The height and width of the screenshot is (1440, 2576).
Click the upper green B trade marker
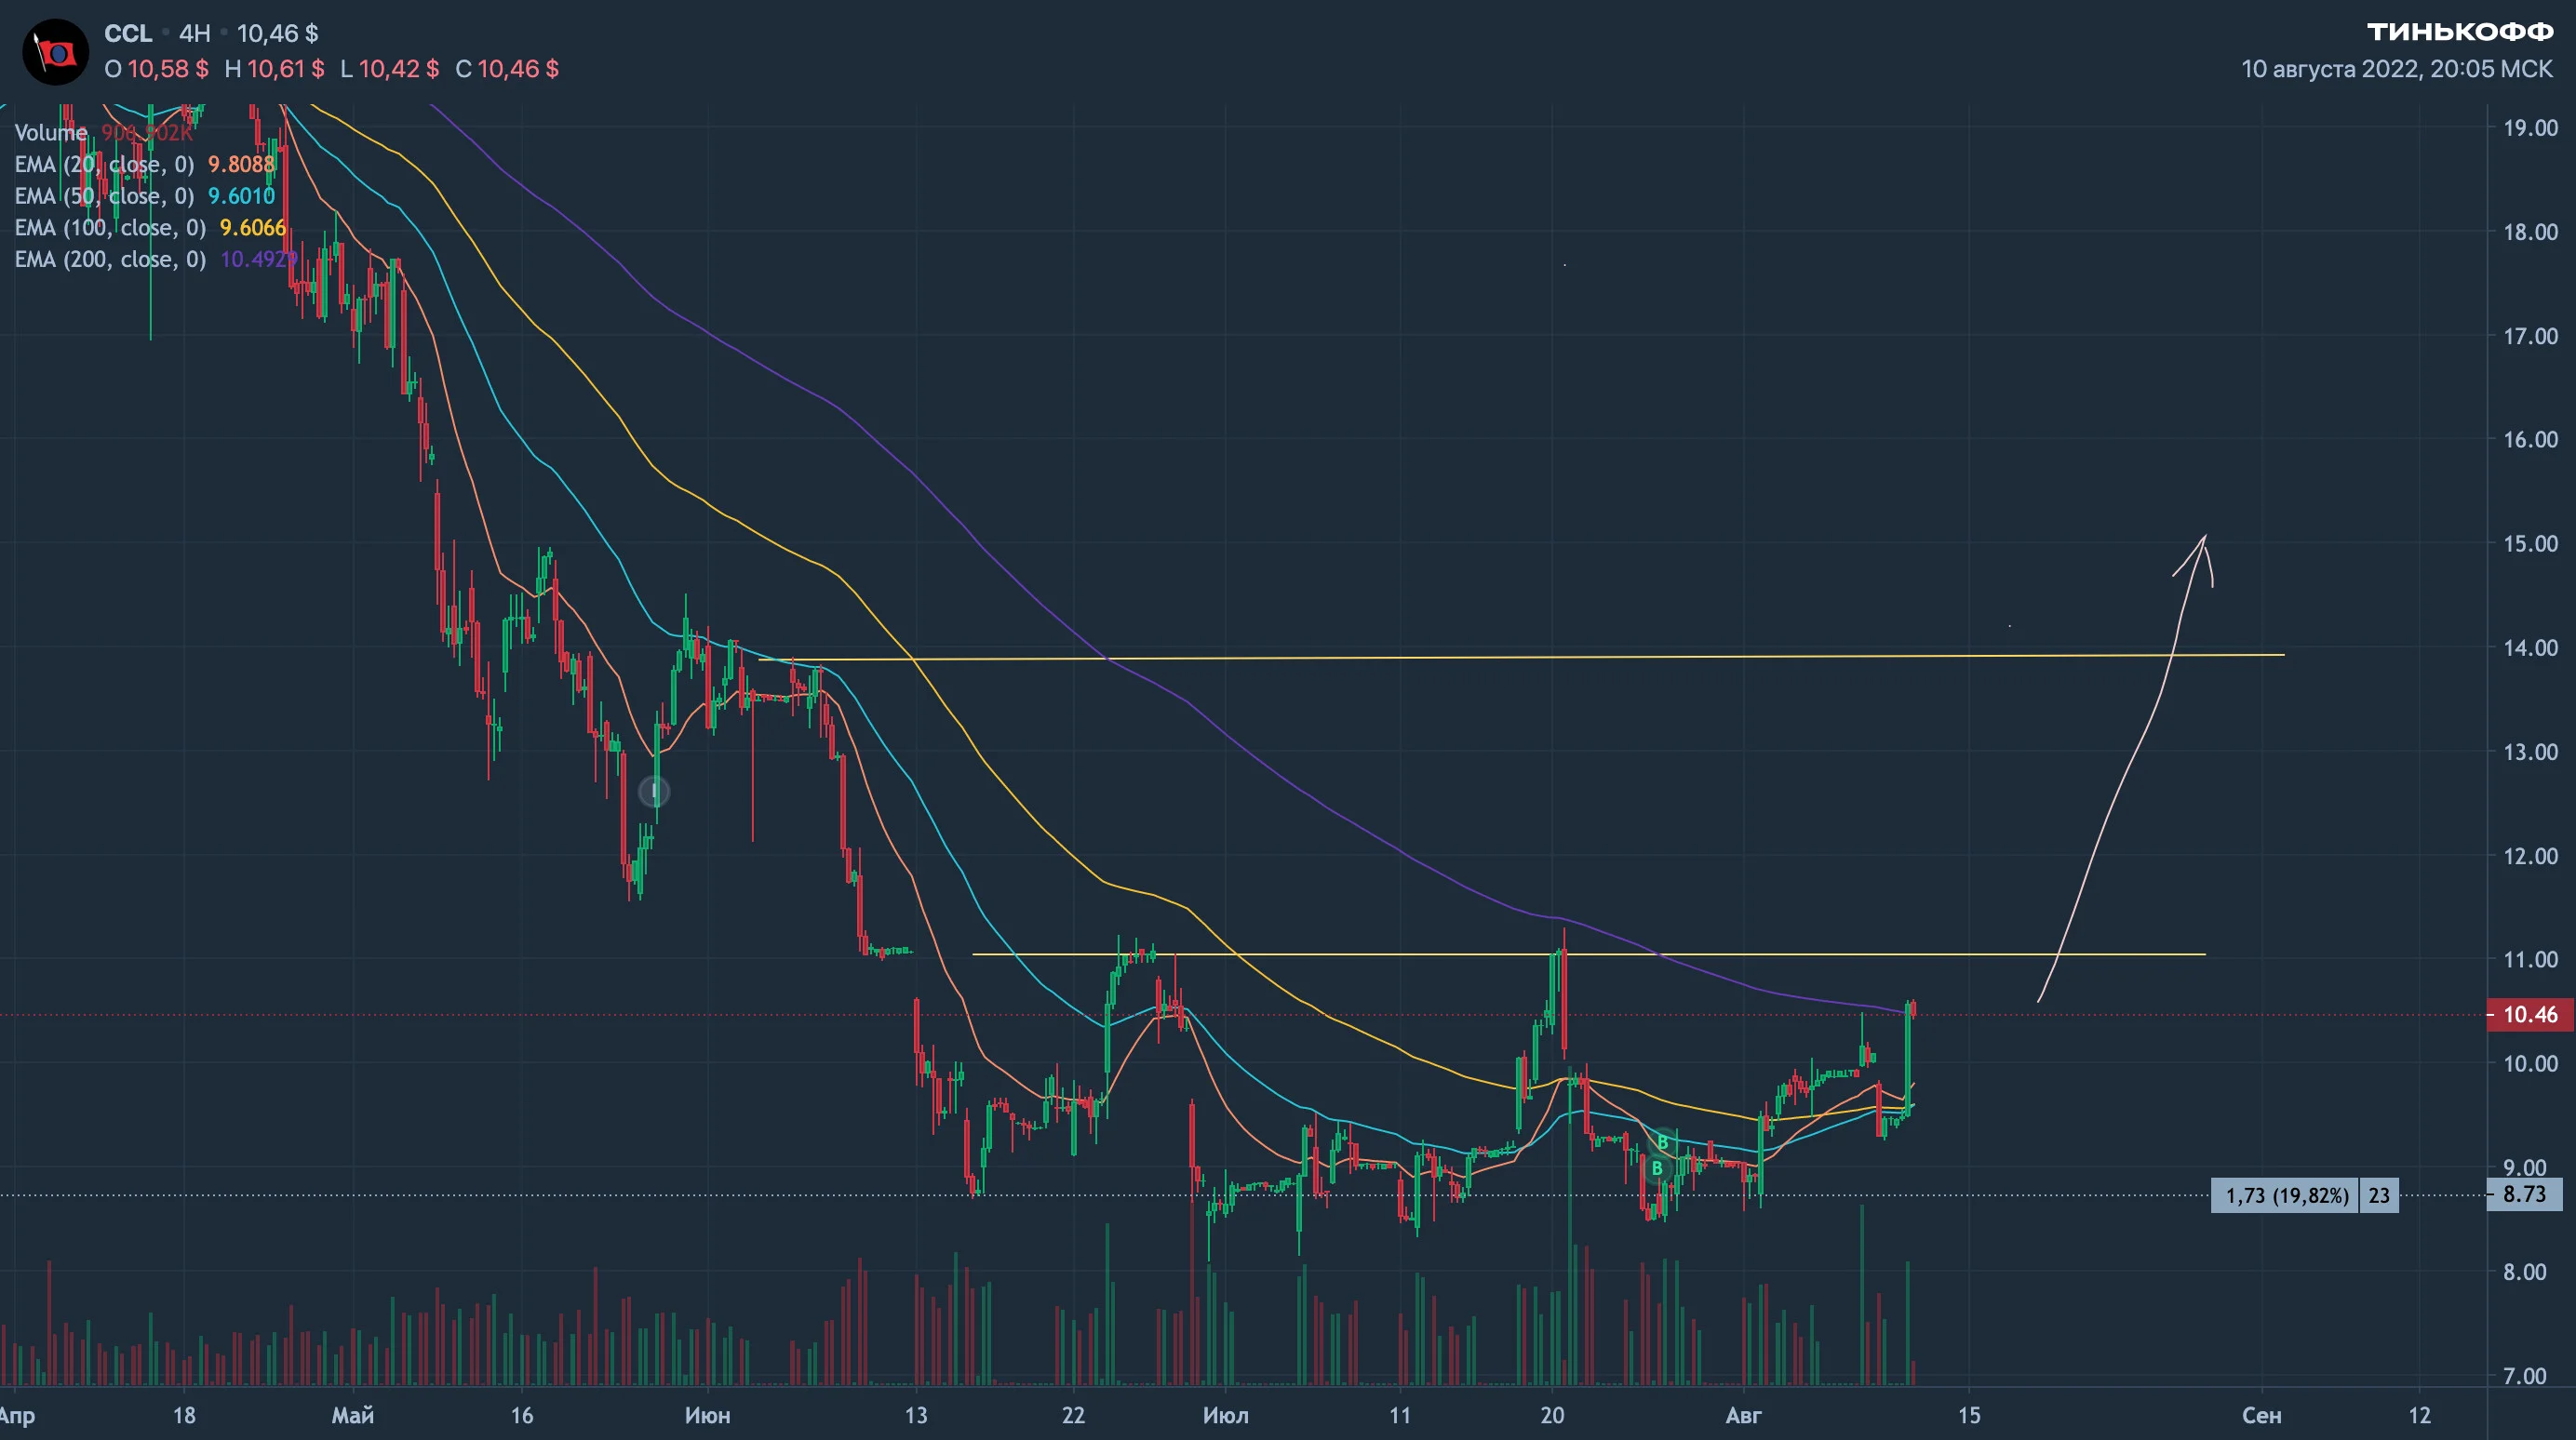(x=1663, y=1142)
